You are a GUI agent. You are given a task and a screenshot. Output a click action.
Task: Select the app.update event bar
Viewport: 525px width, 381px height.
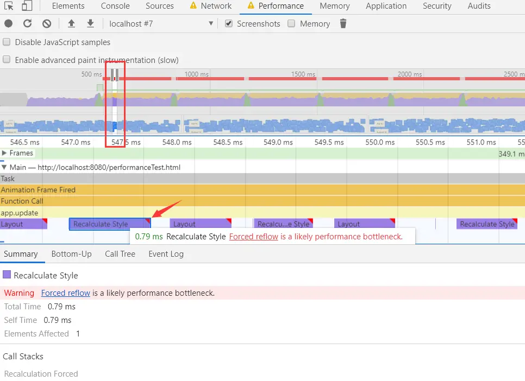pyautogui.click(x=262, y=213)
